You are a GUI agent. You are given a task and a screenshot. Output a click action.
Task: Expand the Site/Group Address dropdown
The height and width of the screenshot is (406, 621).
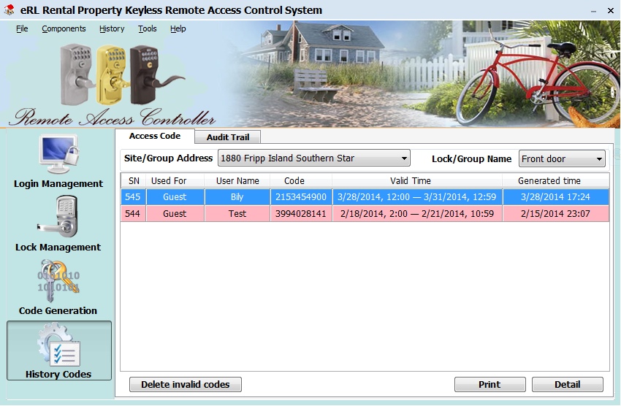[x=404, y=158]
